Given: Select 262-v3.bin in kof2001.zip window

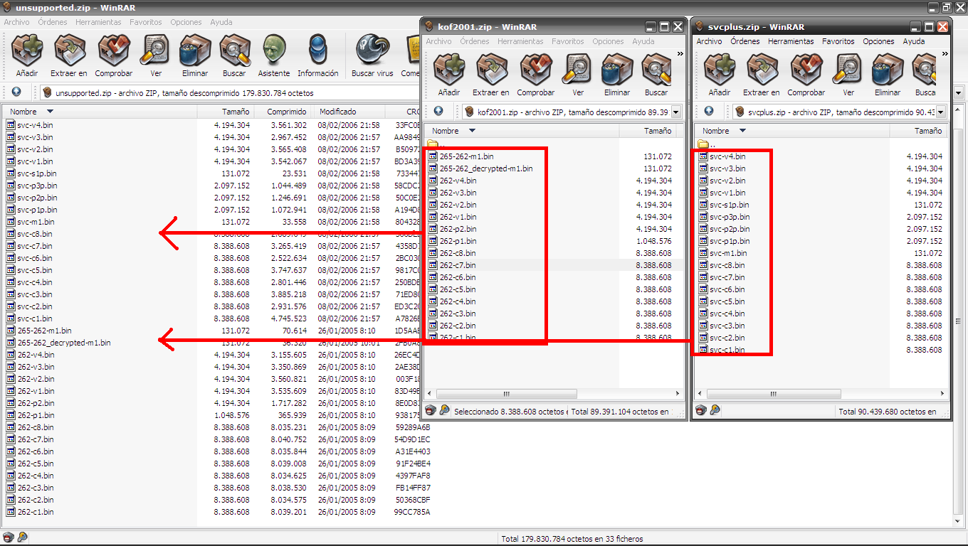Looking at the screenshot, I should click(x=458, y=193).
